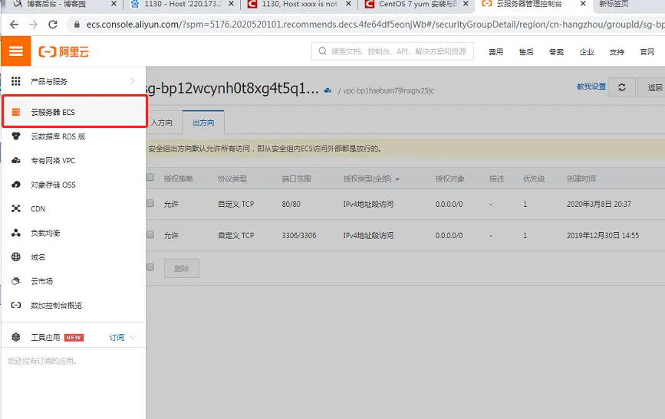
Task: Click the cloud marketplace icon
Action: pyautogui.click(x=16, y=281)
